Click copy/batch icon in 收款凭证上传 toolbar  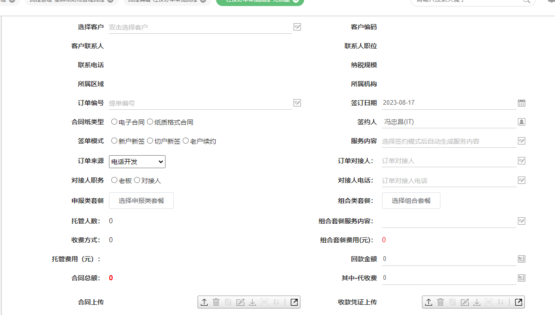[x=453, y=302]
